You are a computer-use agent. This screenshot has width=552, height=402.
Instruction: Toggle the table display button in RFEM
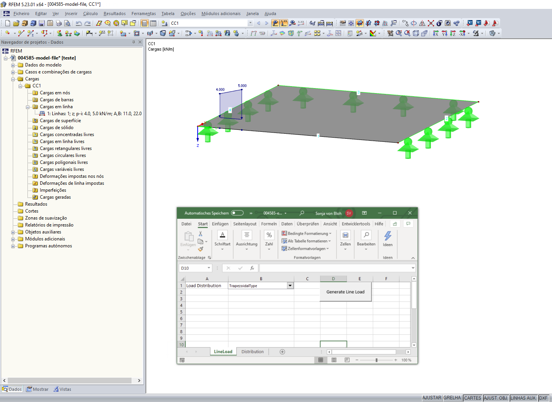[x=153, y=23]
